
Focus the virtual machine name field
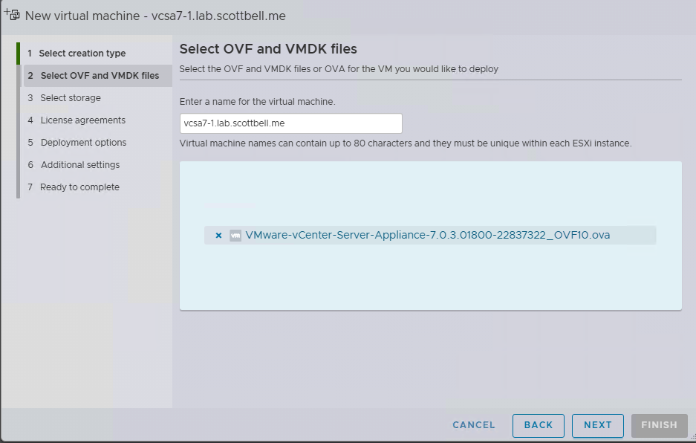(x=290, y=123)
